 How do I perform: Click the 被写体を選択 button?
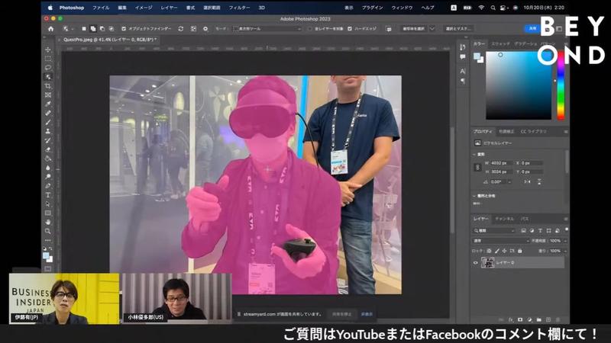413,29
